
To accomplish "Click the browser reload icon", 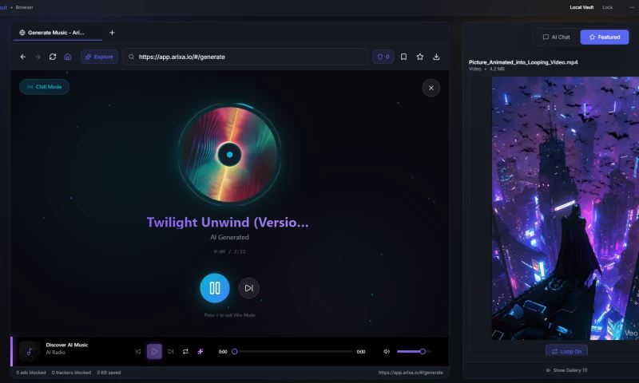I will pyautogui.click(x=53, y=57).
